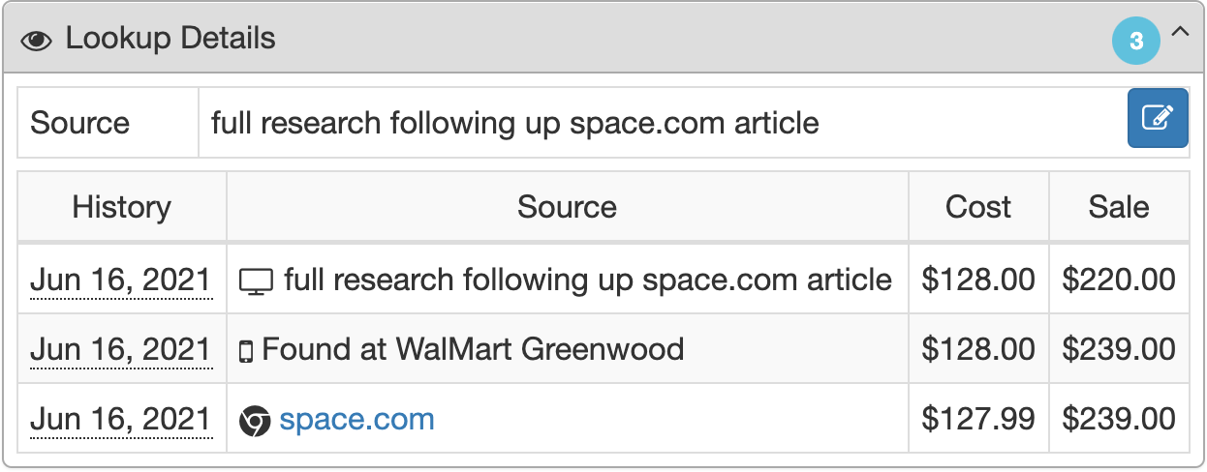
Task: Open the space.com link
Action: (x=356, y=419)
